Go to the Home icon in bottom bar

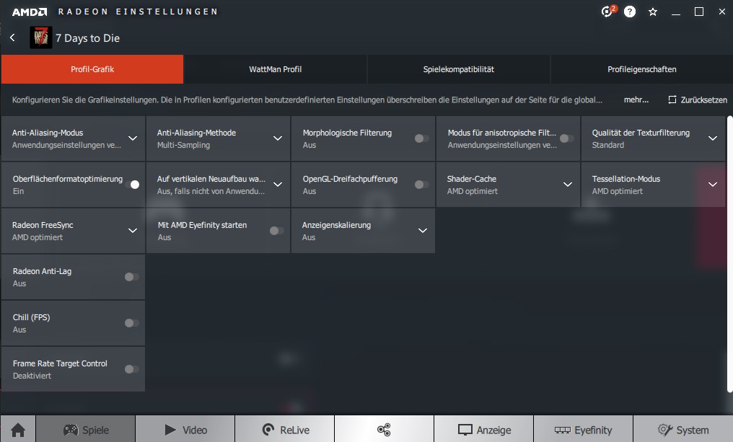tap(18, 430)
